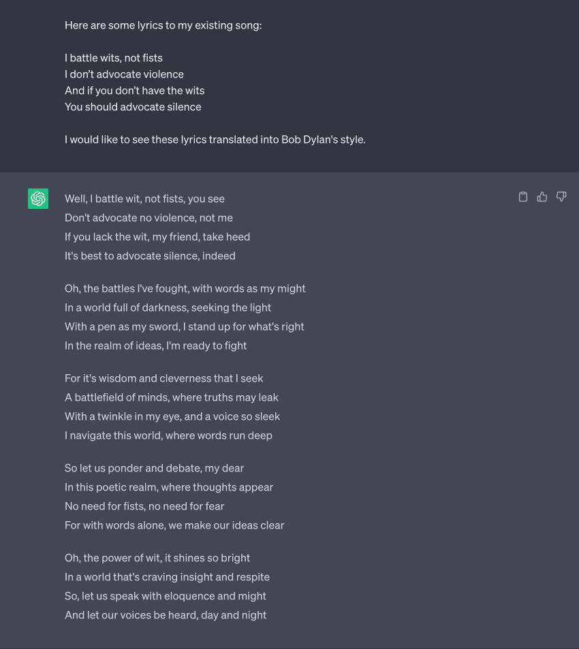
Task: Click the line "I navigate this world, where words run deep"
Action: (169, 435)
